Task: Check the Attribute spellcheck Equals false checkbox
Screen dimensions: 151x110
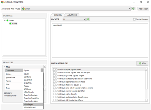Action: point(54,82)
